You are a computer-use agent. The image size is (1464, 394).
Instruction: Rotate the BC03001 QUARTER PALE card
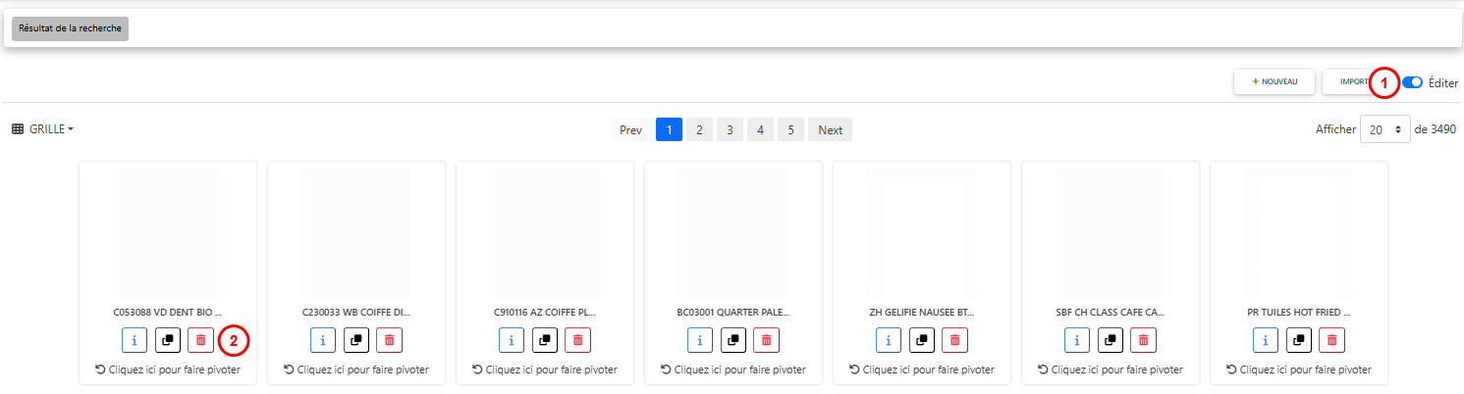pos(733,369)
